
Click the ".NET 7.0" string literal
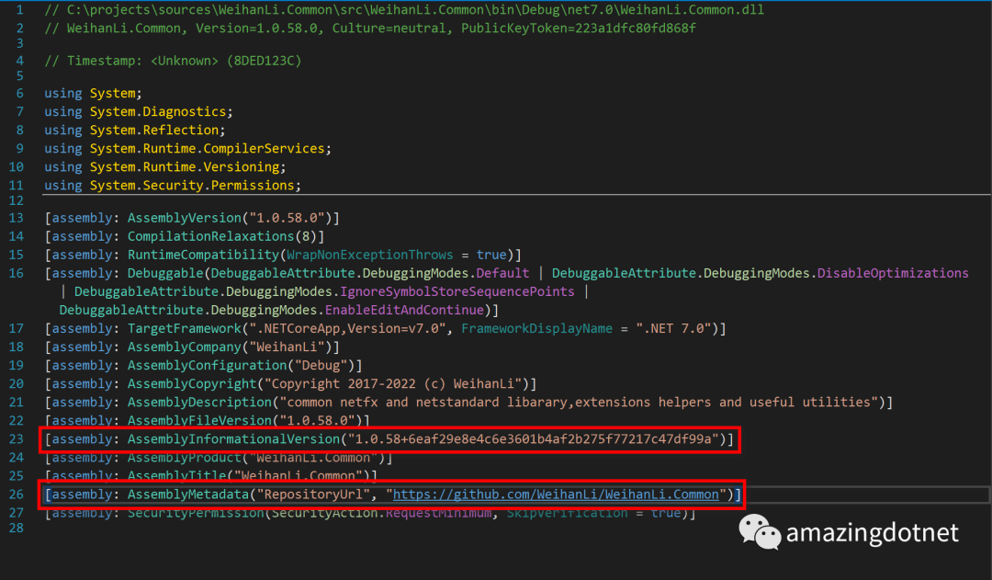[x=674, y=328]
